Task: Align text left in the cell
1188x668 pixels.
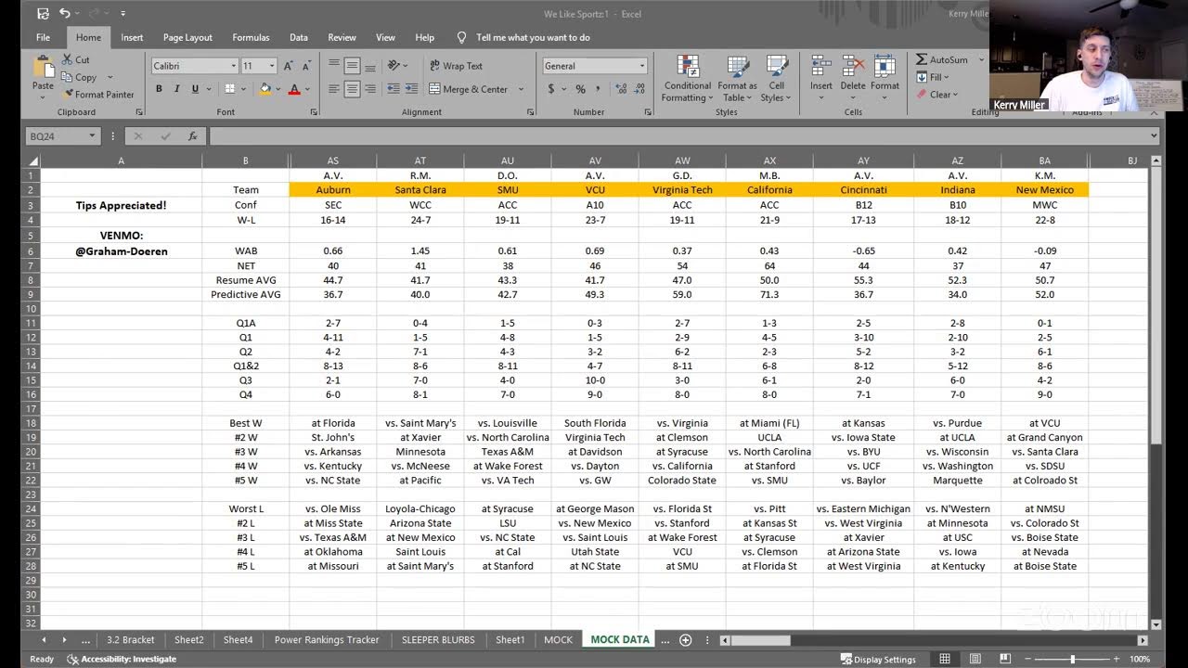Action: point(334,89)
